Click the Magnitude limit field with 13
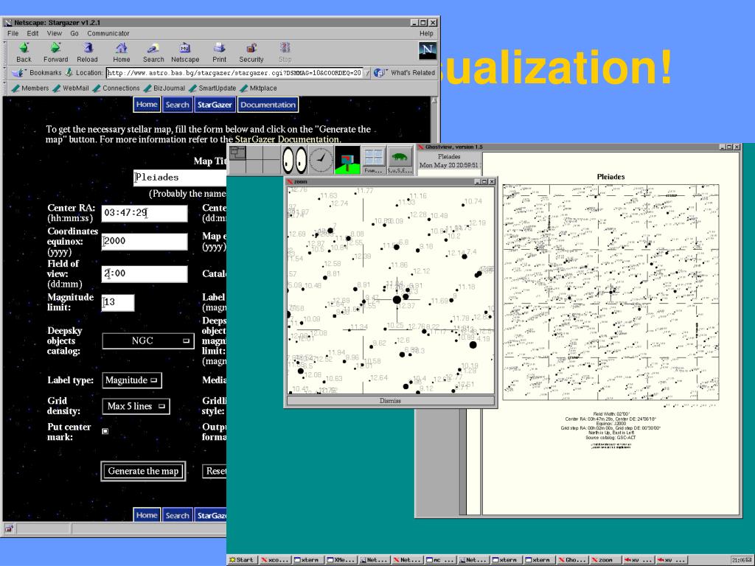 tap(118, 303)
